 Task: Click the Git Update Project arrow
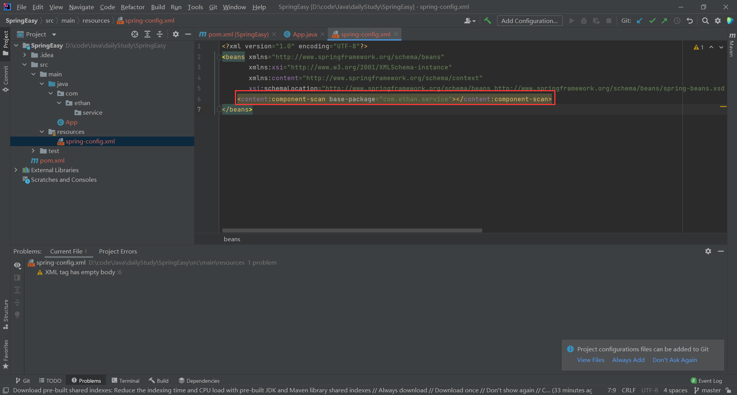click(x=640, y=21)
